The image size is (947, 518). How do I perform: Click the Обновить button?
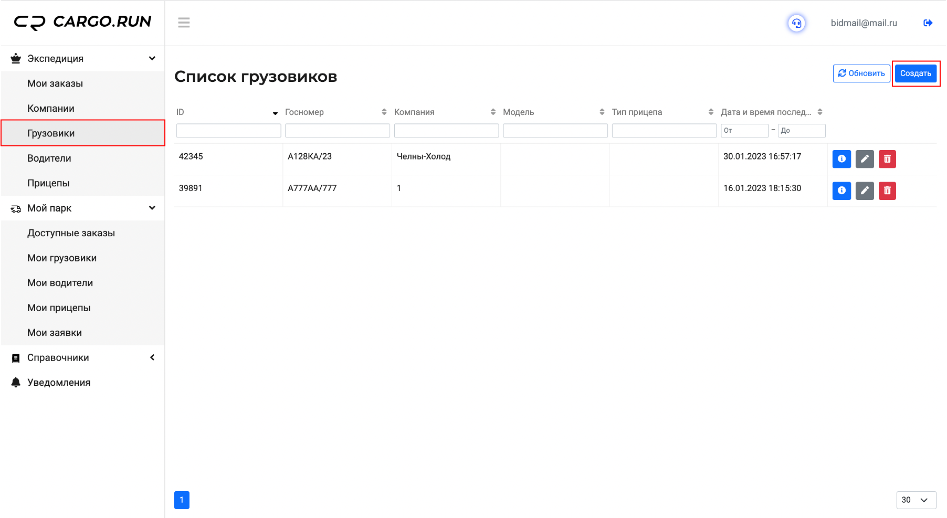(x=861, y=73)
